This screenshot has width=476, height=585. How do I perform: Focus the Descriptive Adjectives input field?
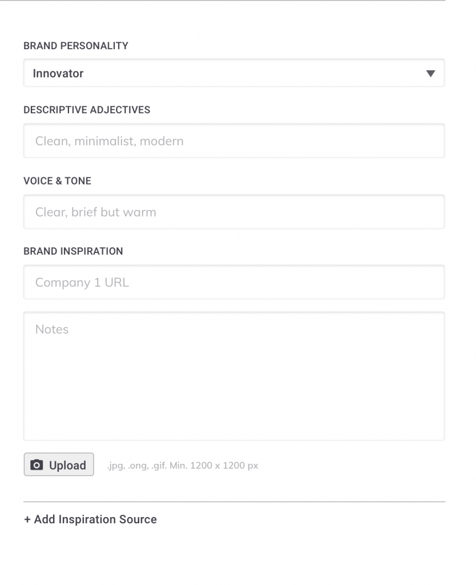click(234, 141)
